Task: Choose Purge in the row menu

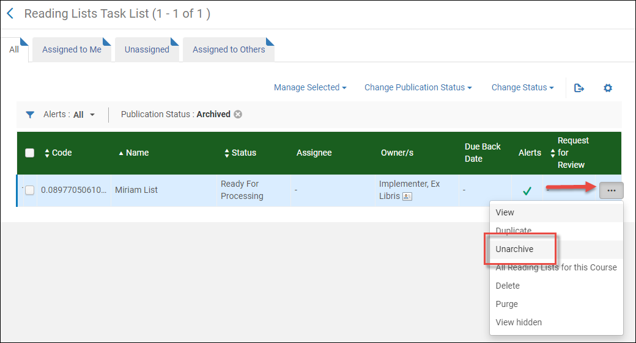Action: point(506,304)
